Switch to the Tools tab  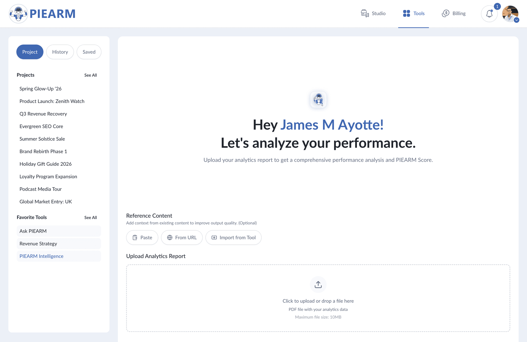tap(414, 13)
